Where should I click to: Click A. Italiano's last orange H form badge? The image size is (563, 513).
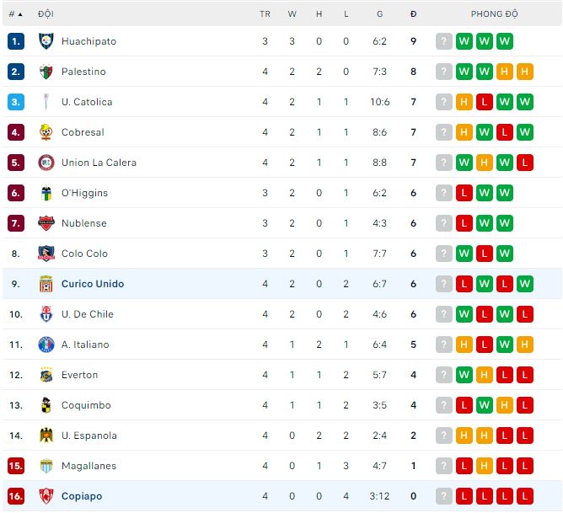pyautogui.click(x=525, y=345)
